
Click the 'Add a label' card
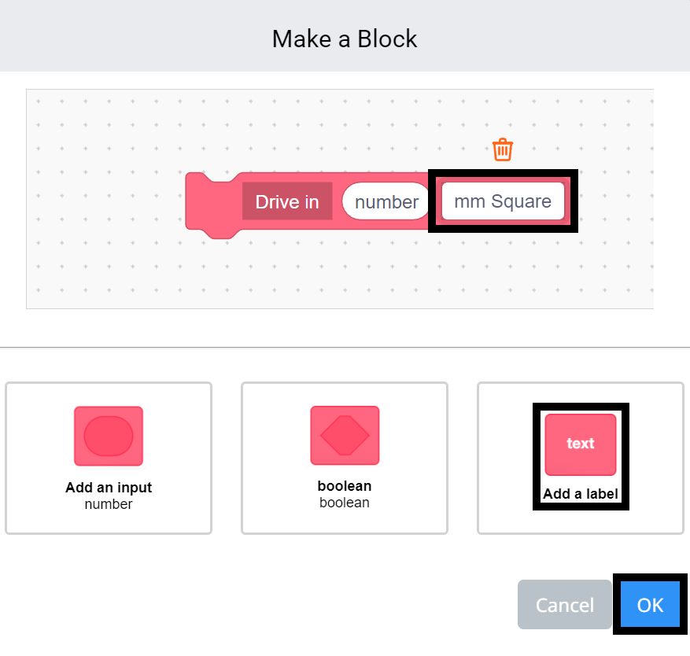click(580, 456)
